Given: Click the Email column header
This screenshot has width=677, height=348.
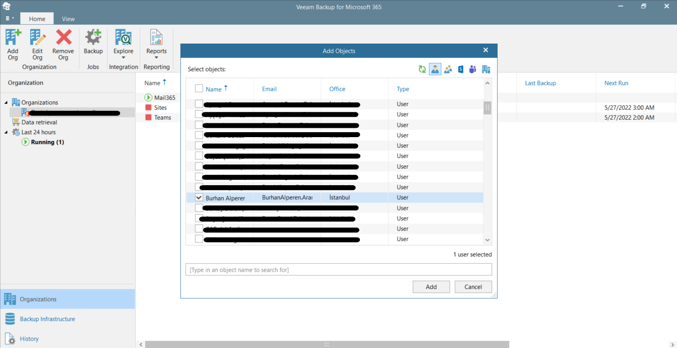Looking at the screenshot, I should 269,89.
